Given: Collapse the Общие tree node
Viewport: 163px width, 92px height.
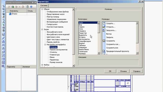Looking at the screenshot, I should [42, 9].
